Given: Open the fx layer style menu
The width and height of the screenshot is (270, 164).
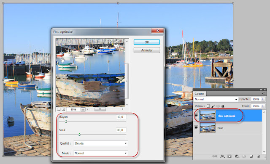Looking at the screenshot, I should point(222,156).
